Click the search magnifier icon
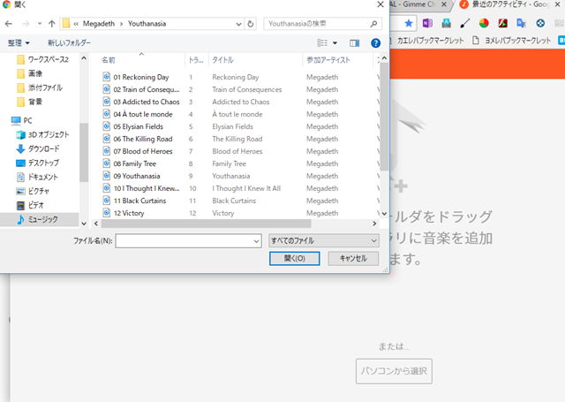Image resolution: width=565 pixels, height=402 pixels. click(373, 24)
